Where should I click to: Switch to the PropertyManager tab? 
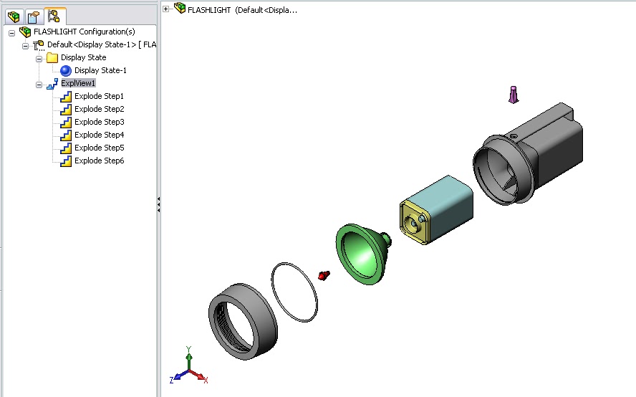pos(34,16)
